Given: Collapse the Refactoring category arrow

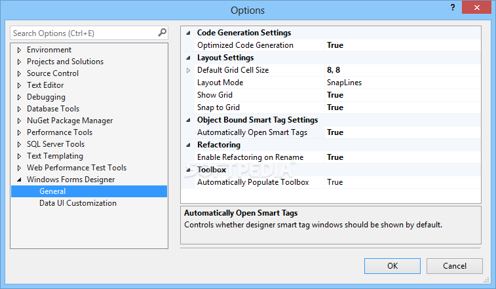Looking at the screenshot, I should coord(188,145).
